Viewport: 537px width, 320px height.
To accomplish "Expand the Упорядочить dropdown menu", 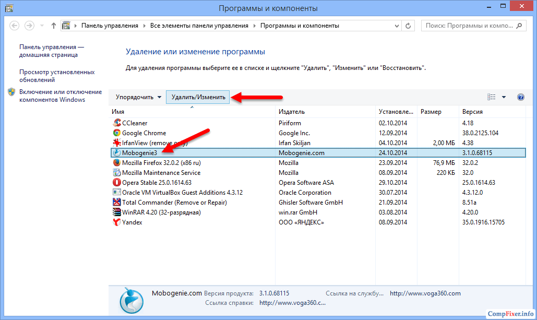I will click(138, 97).
